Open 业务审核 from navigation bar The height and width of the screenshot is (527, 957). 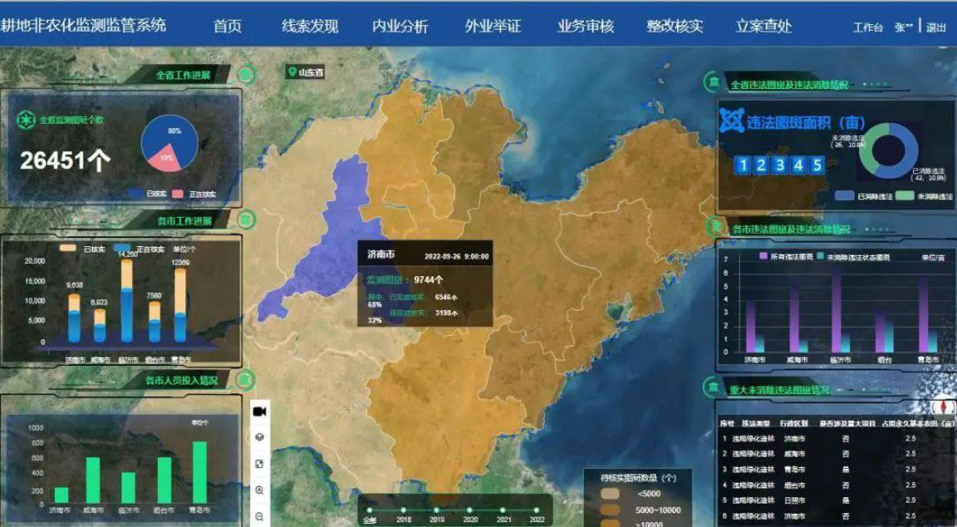(x=585, y=26)
